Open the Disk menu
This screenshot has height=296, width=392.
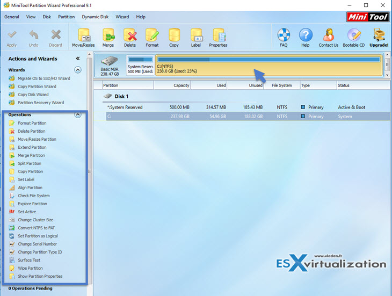tap(47, 17)
